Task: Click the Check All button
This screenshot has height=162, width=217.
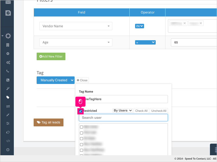Action: (x=141, y=111)
